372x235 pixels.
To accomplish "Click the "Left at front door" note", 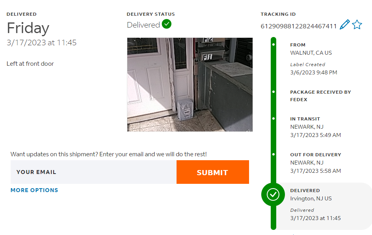I will (30, 64).
